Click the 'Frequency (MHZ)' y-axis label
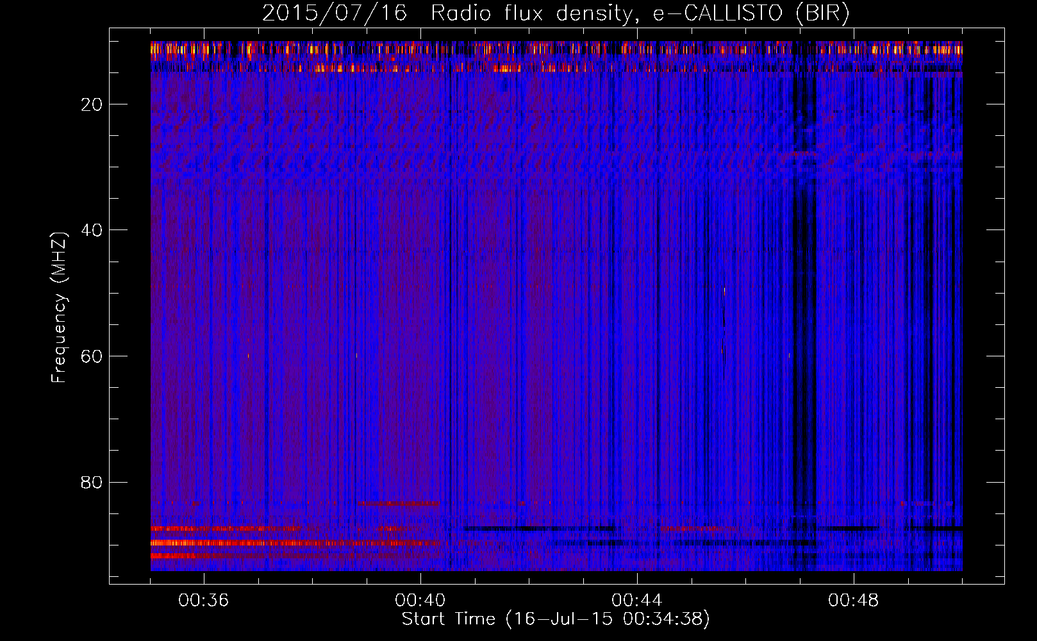 point(59,308)
